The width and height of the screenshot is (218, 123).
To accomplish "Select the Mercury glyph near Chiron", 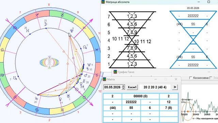I will pyautogui.click(x=81, y=84).
